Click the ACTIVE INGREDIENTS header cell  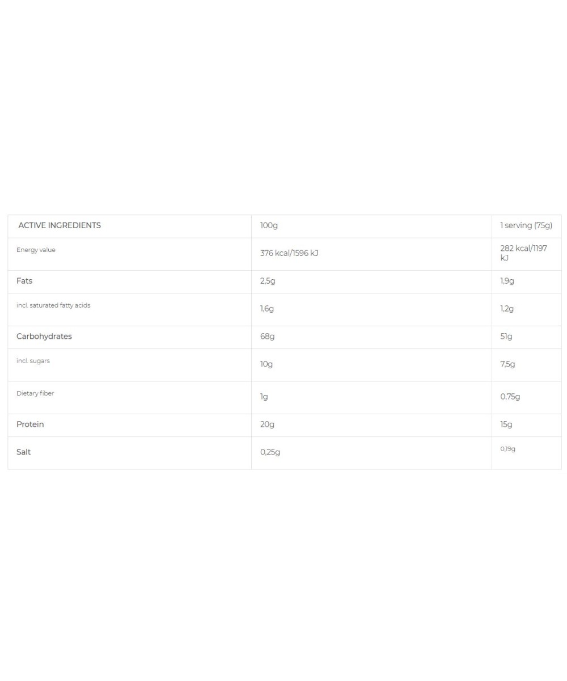pos(60,225)
